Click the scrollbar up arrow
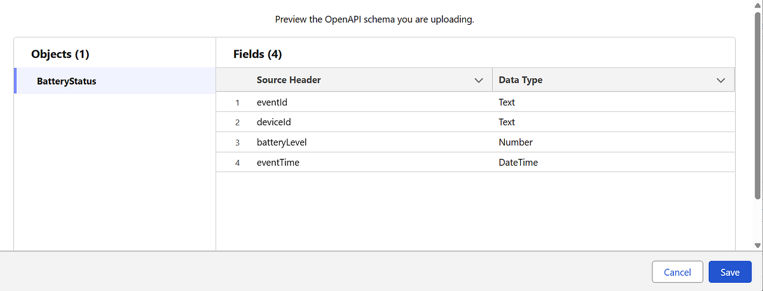Screen dimensions: 763x291 click(x=757, y=6)
